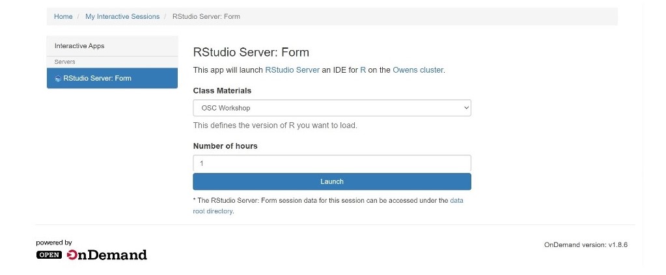The height and width of the screenshot is (275, 666).
Task: Follow the RStudio Server hyperlink
Action: 292,70
